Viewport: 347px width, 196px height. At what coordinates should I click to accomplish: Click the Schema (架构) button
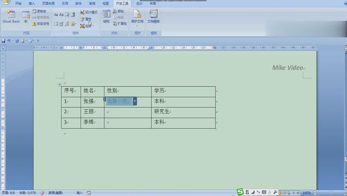[118, 11]
